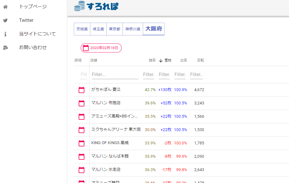The width and height of the screenshot is (289, 183).
Task: Open the 2020年02月18日 date picker button
Action: coord(101,48)
